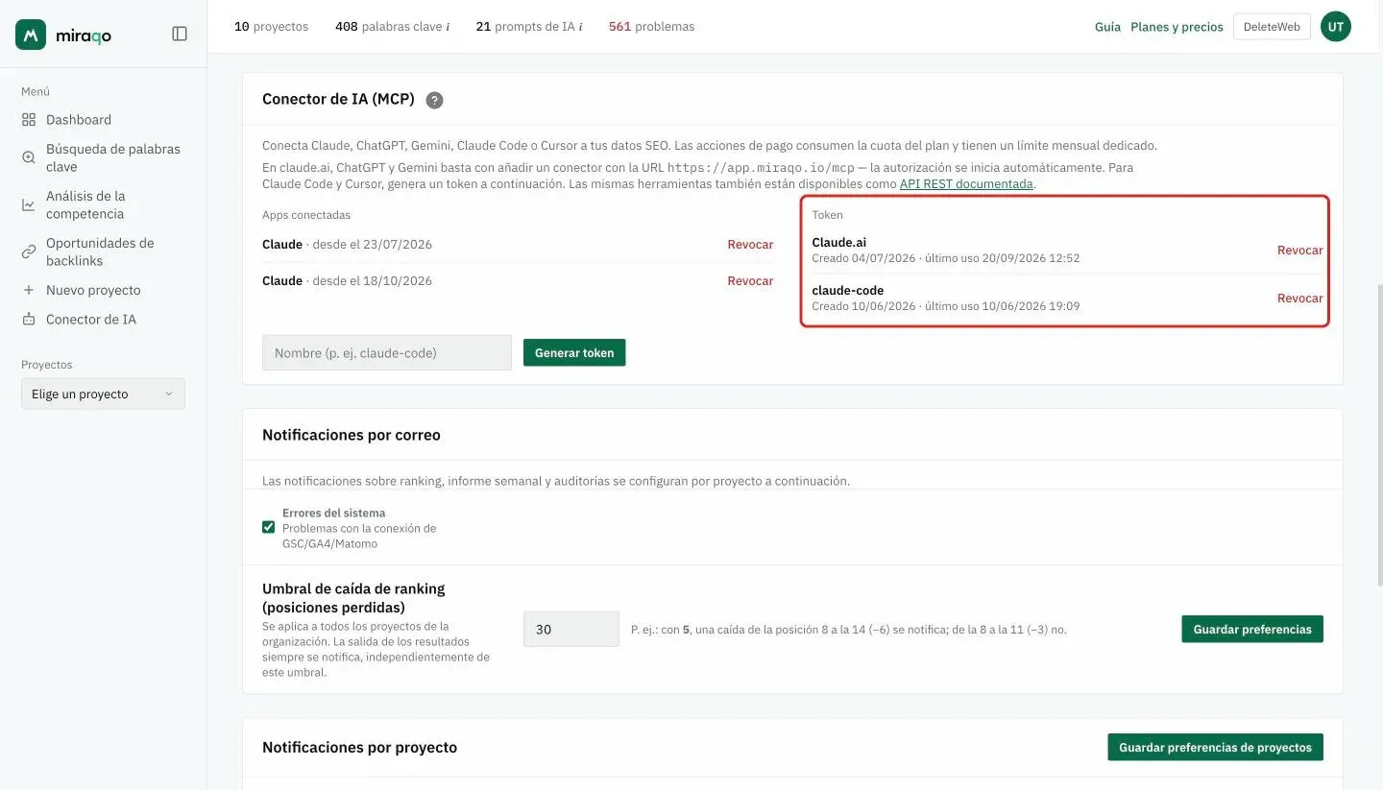Revoke Claude app connected since 18/10/2026

point(750,281)
